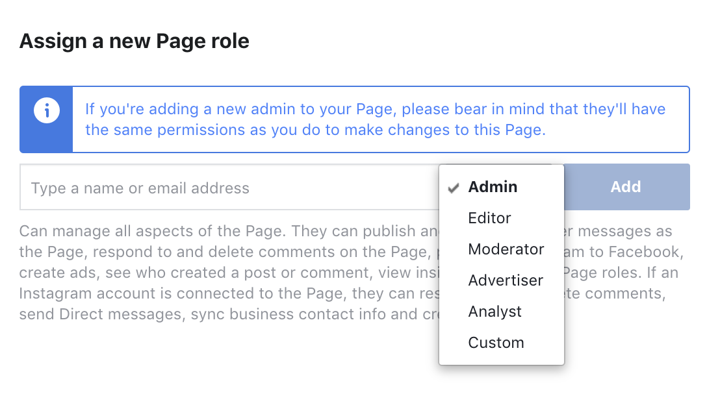Click the 'Assign a new Page role' heading
720x405 pixels.
(x=134, y=42)
